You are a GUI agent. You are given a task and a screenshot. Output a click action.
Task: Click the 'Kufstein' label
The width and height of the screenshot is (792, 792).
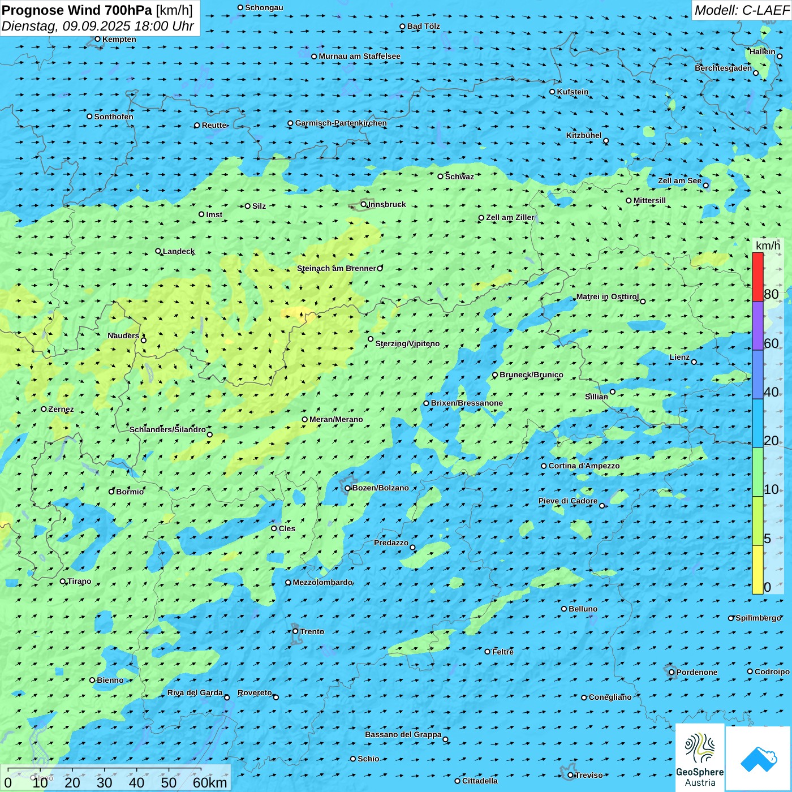(x=573, y=92)
